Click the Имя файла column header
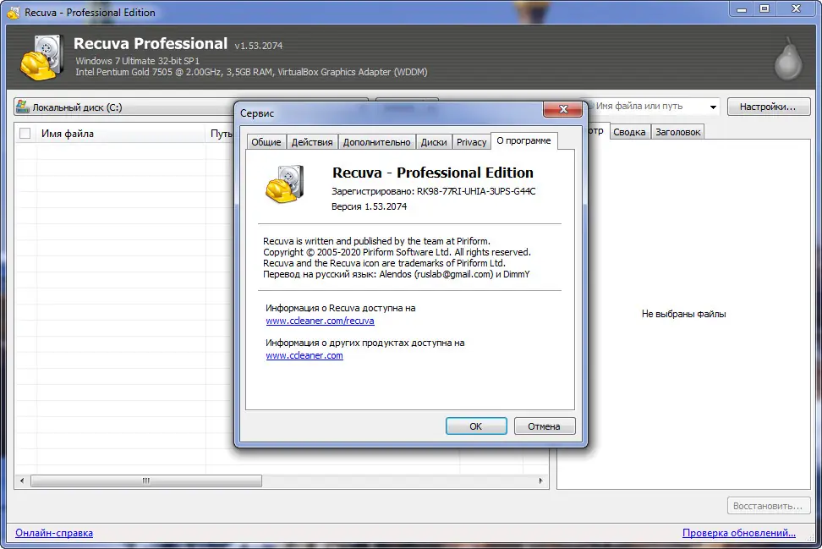822x549 pixels. 121,134
